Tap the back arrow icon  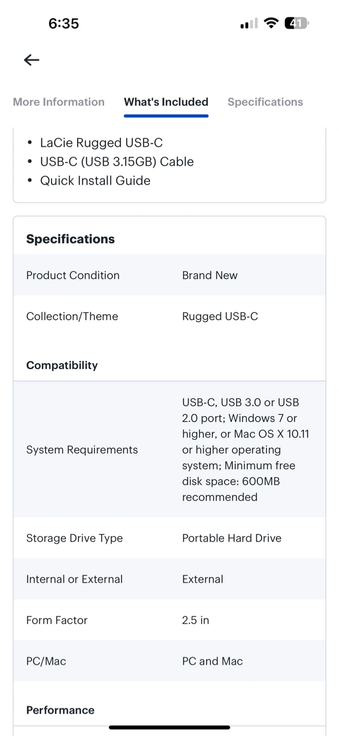click(x=32, y=60)
